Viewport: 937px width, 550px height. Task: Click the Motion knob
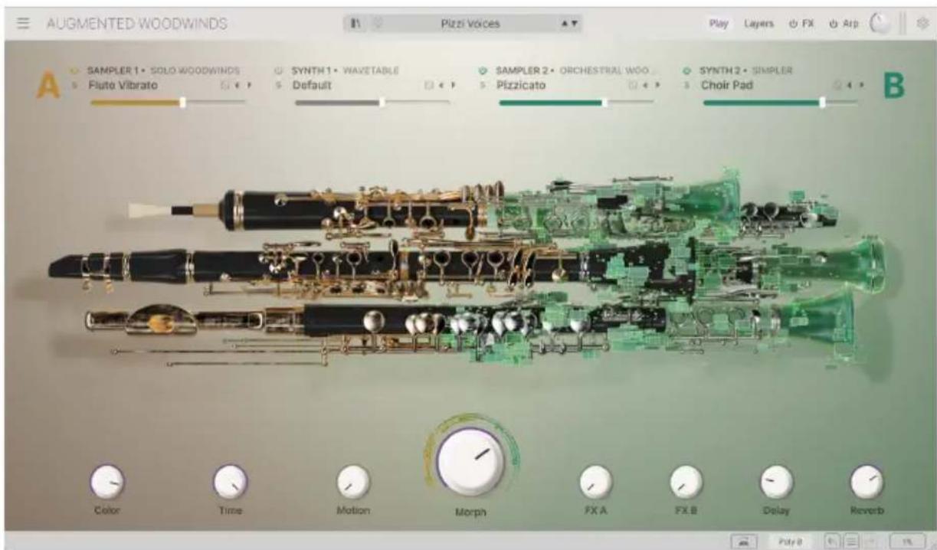(x=353, y=482)
